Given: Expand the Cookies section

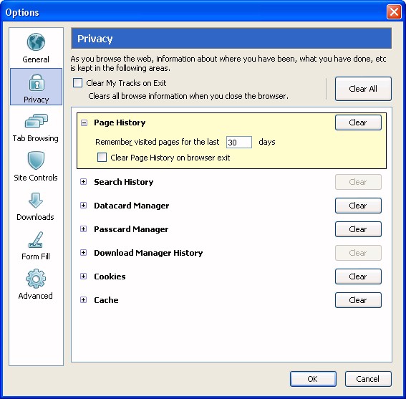Looking at the screenshot, I should [83, 277].
